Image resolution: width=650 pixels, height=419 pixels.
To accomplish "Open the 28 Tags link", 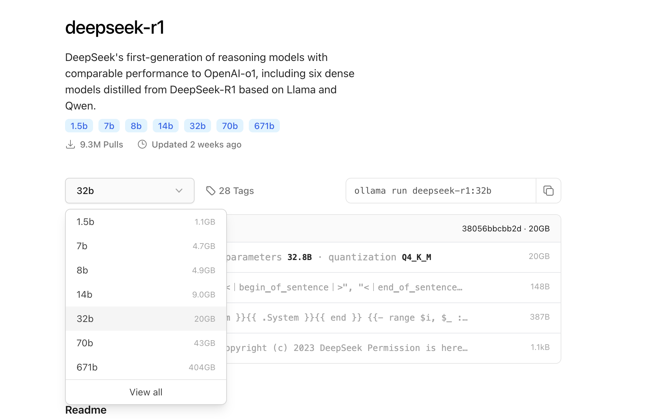I will 236,191.
